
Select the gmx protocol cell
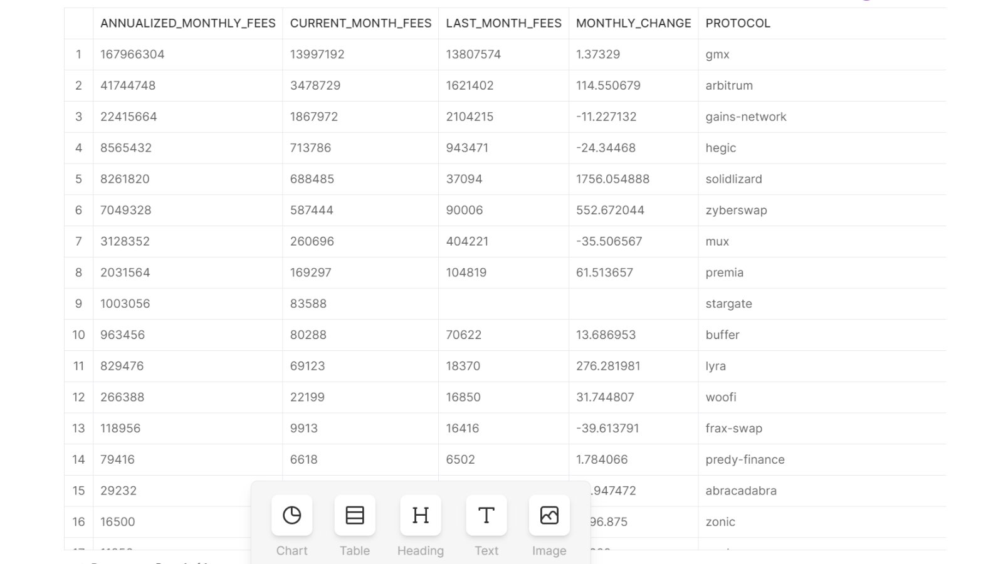[717, 55]
